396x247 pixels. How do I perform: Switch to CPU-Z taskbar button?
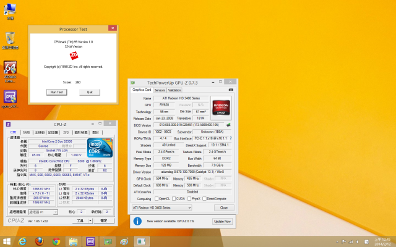click(90, 241)
